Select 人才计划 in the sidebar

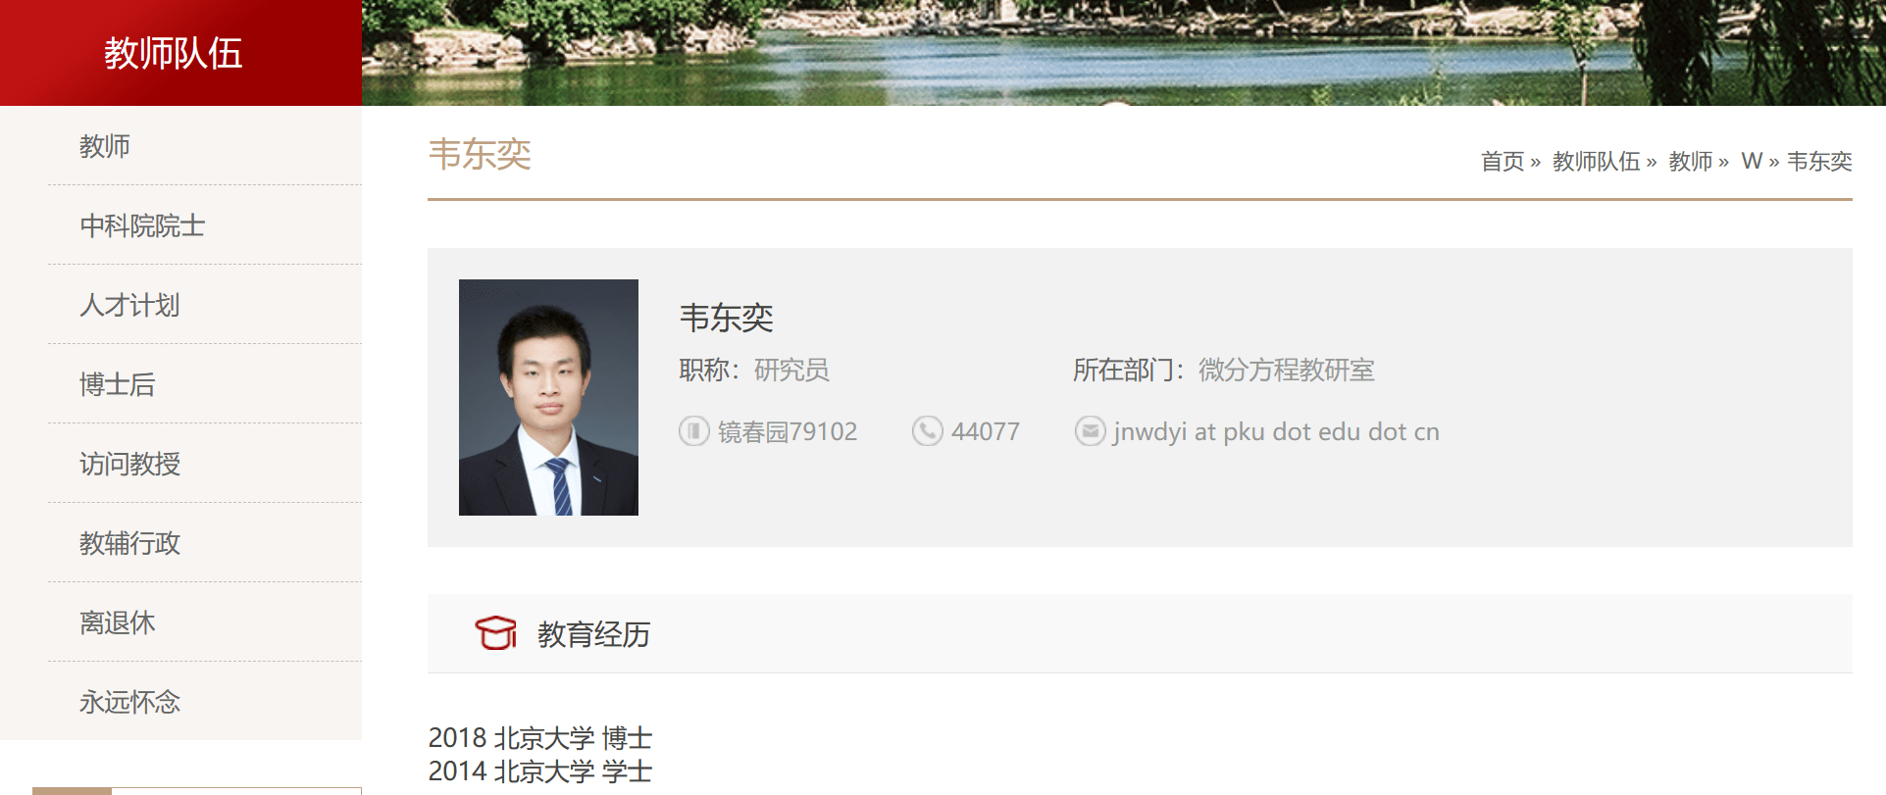205,305
